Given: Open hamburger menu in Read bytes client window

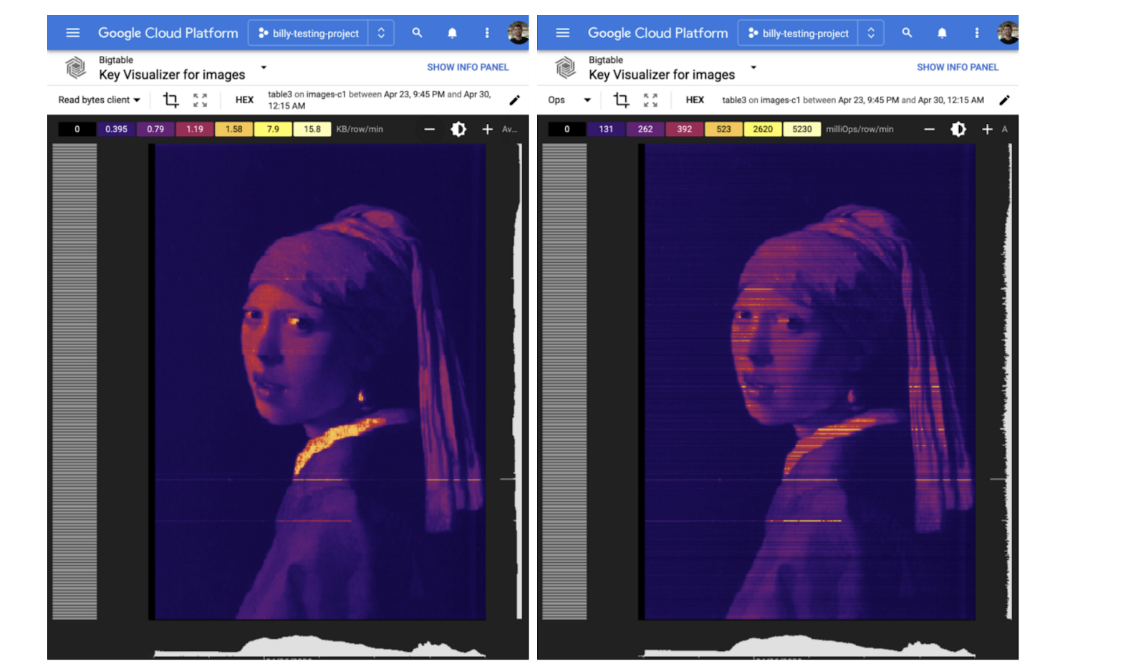Looking at the screenshot, I should (x=72, y=33).
